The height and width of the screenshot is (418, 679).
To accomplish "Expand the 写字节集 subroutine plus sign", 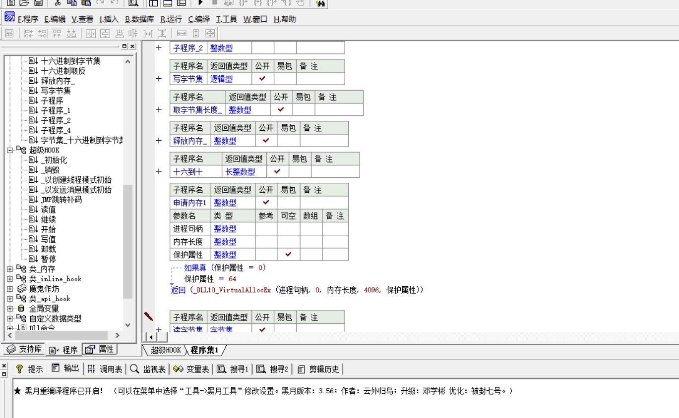I will tap(159, 79).
